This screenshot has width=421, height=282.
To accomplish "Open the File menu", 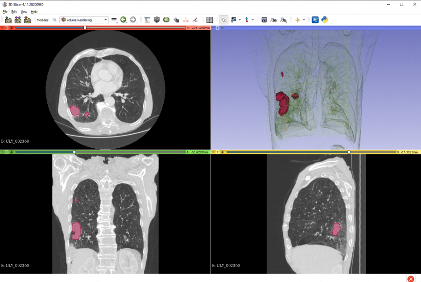I will click(x=4, y=12).
